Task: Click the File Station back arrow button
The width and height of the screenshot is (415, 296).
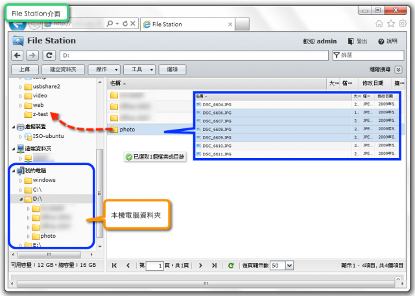Action: (x=18, y=56)
